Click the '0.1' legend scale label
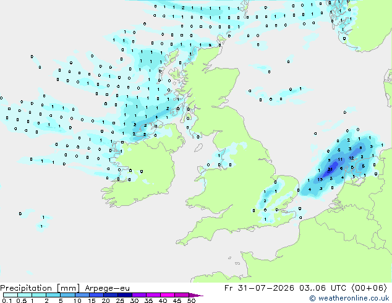Image resolution: width=392 pixels, height=303 pixels. click(7, 301)
